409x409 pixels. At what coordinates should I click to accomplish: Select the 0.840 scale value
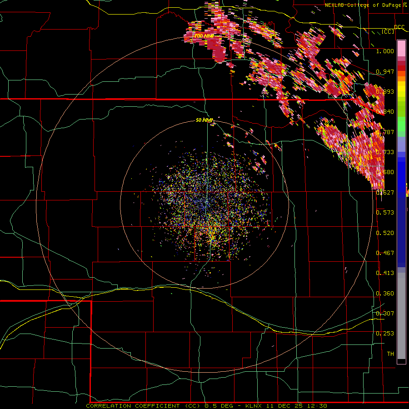point(385,112)
